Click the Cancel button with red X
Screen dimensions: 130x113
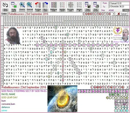click(x=122, y=14)
